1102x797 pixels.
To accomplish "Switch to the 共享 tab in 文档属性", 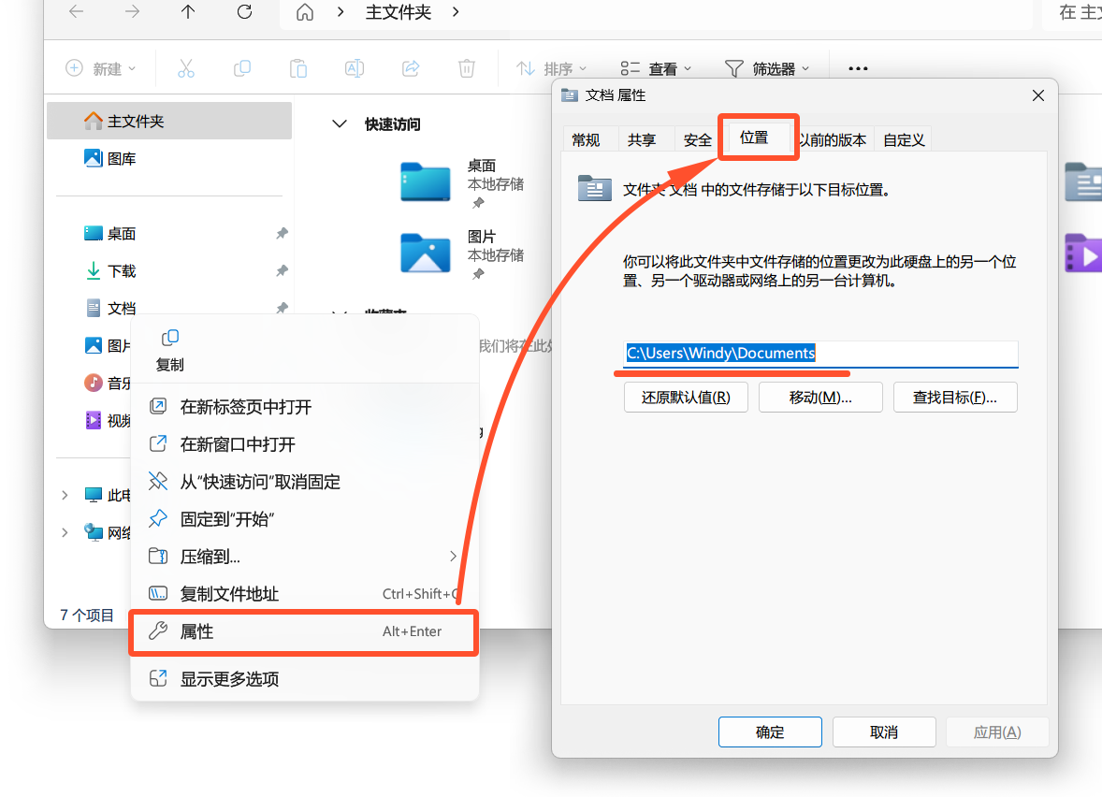I will point(645,138).
